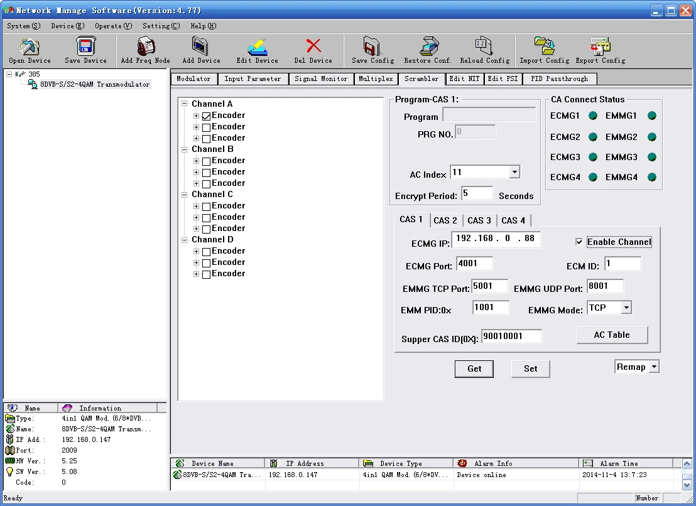Open the AC Index dropdown
This screenshot has height=506, width=696.
[514, 173]
